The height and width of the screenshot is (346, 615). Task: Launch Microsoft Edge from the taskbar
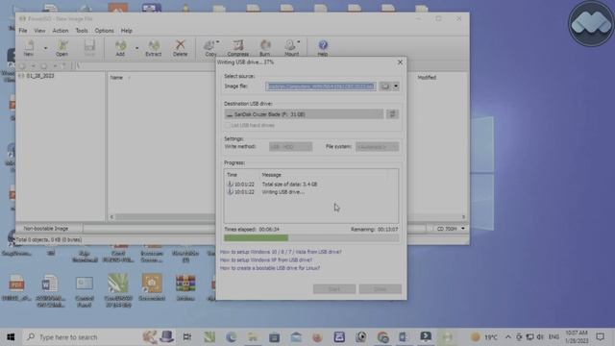pos(231,337)
